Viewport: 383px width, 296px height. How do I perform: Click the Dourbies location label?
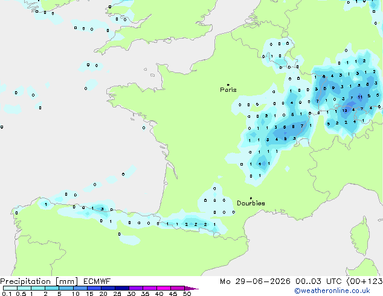pyautogui.click(x=251, y=203)
